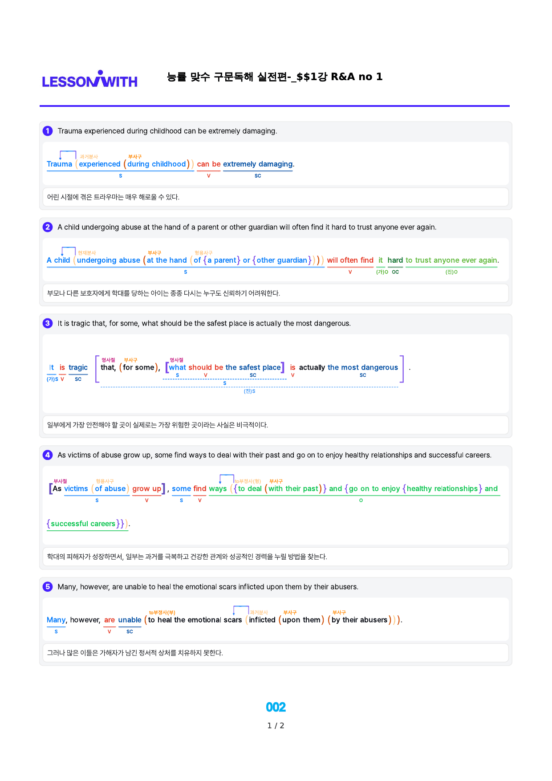Click the circled number 4 badge
Viewport: 552px width, 781px height.
[x=48, y=455]
